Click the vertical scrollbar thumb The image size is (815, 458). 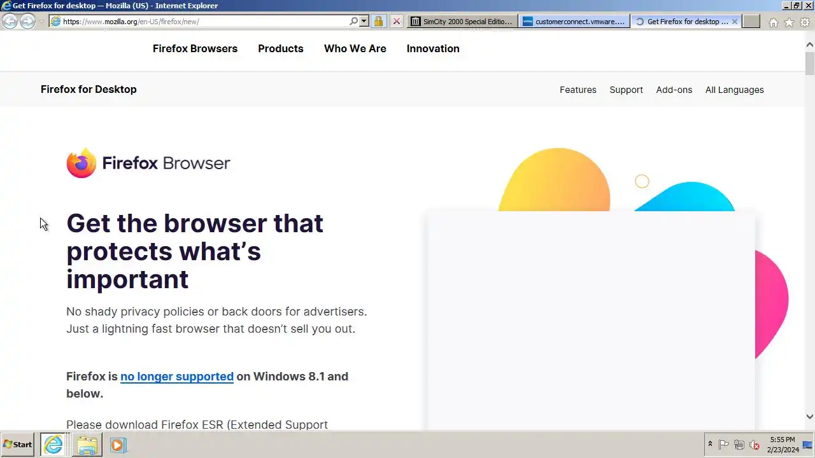pos(810,64)
